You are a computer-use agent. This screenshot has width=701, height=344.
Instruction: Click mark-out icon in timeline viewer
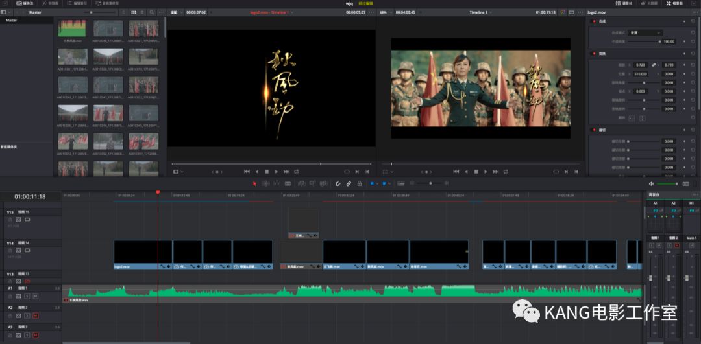pyautogui.click(x=576, y=171)
